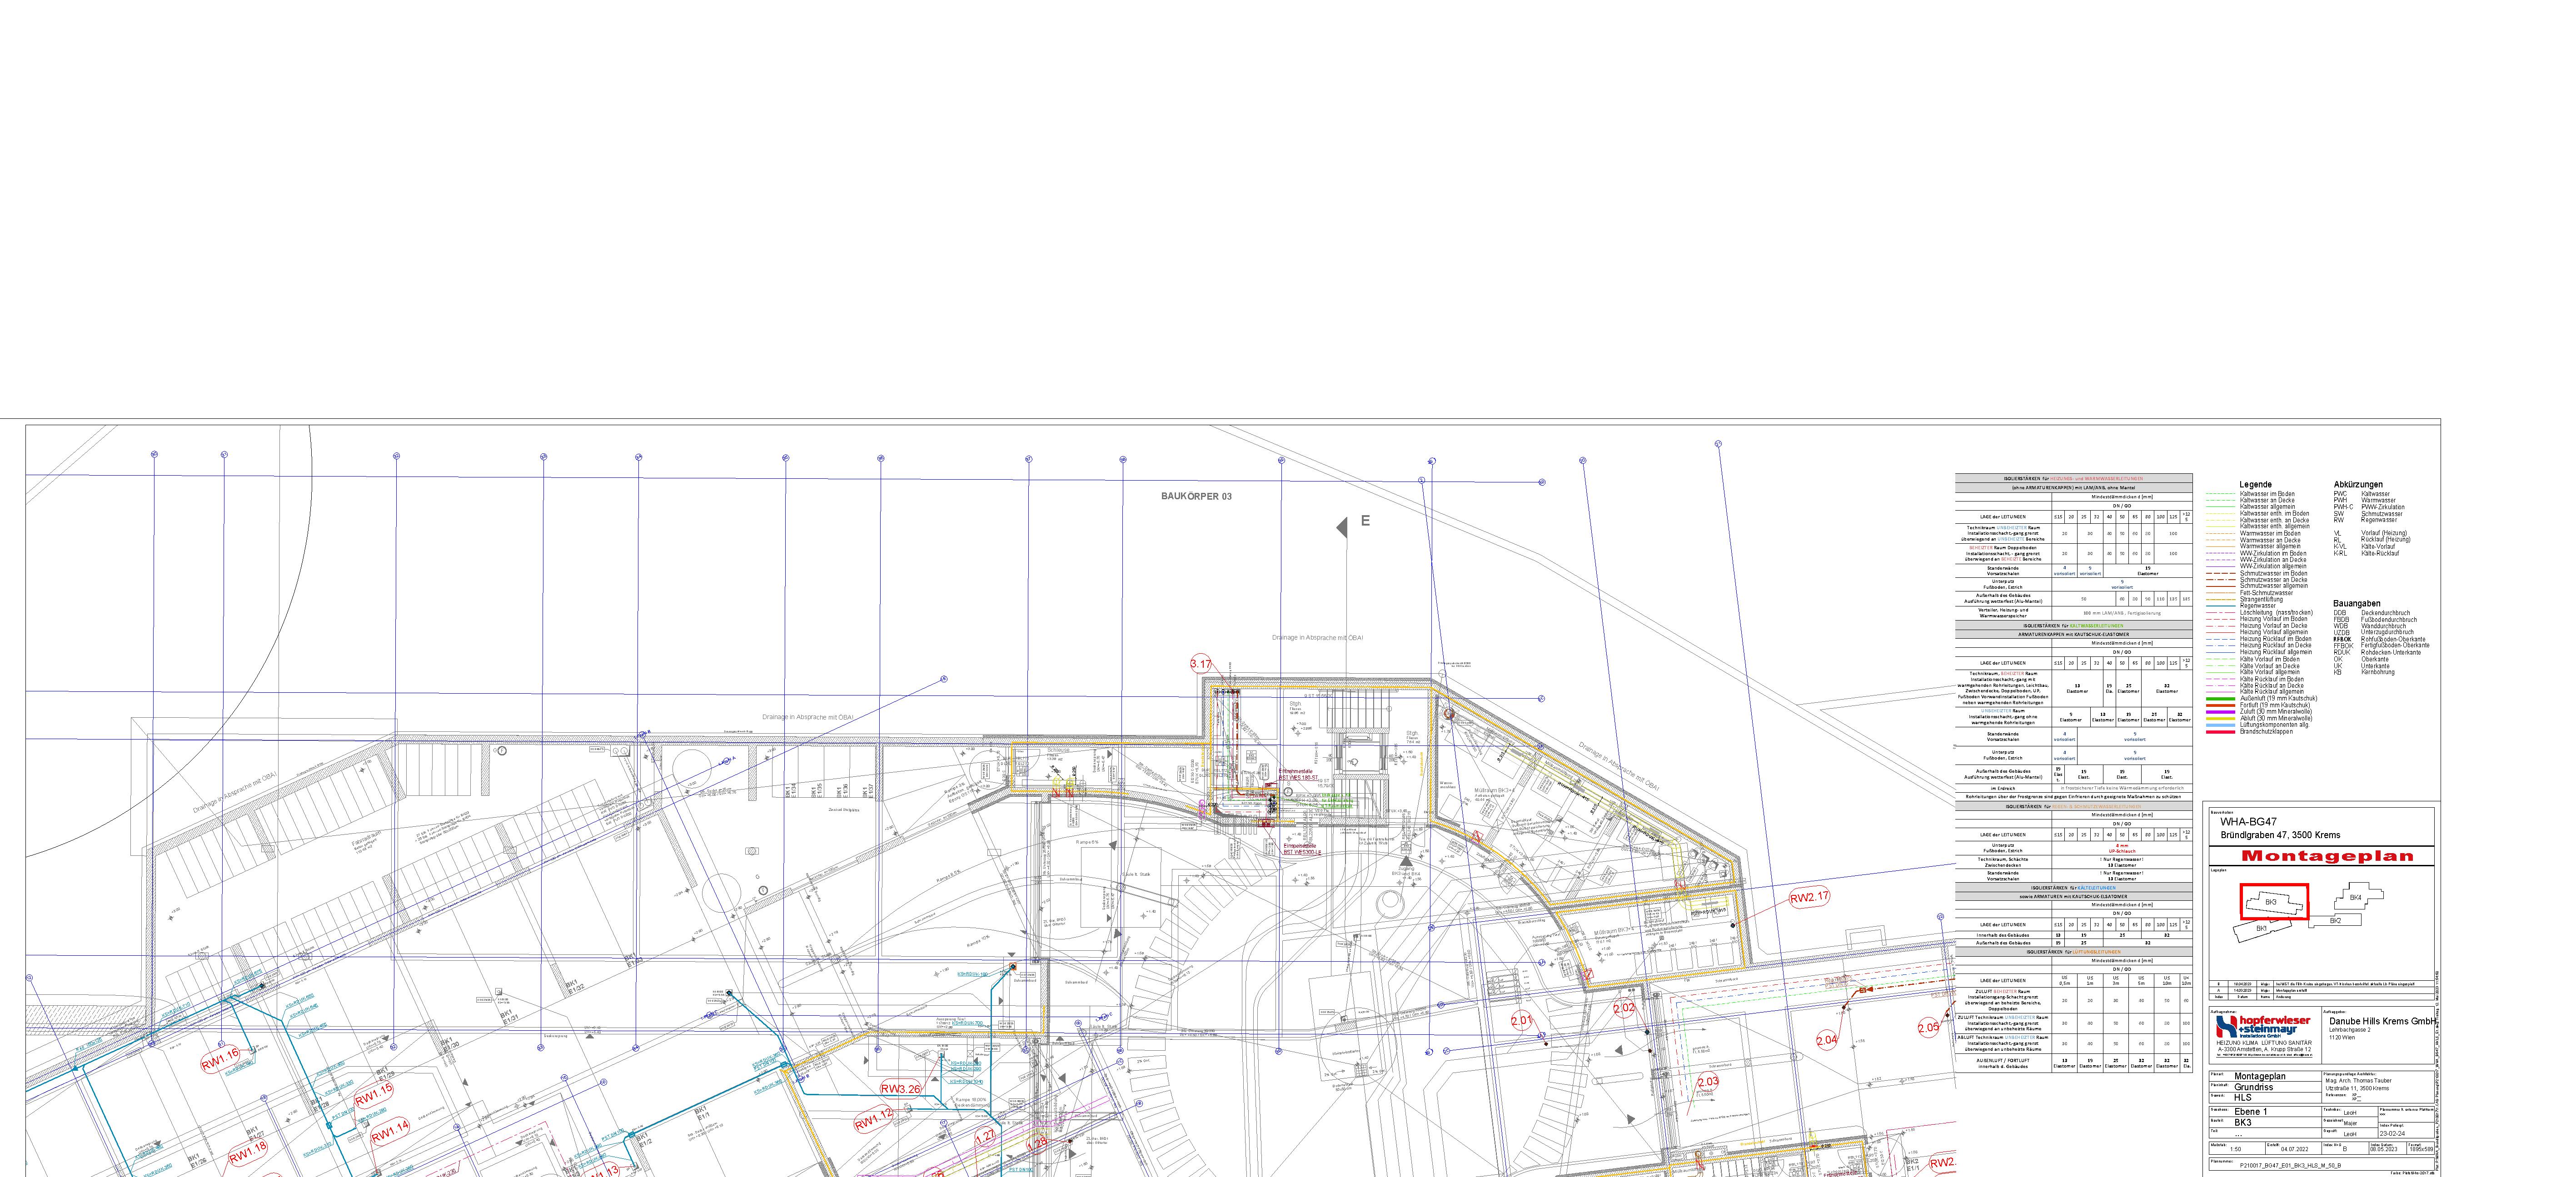The height and width of the screenshot is (1177, 2576).
Task: Click the red callout bubble RW2.17
Action: click(1809, 897)
